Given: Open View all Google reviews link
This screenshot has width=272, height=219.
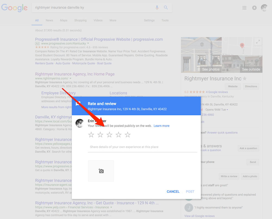Looking at the screenshot, I should (199, 216).
